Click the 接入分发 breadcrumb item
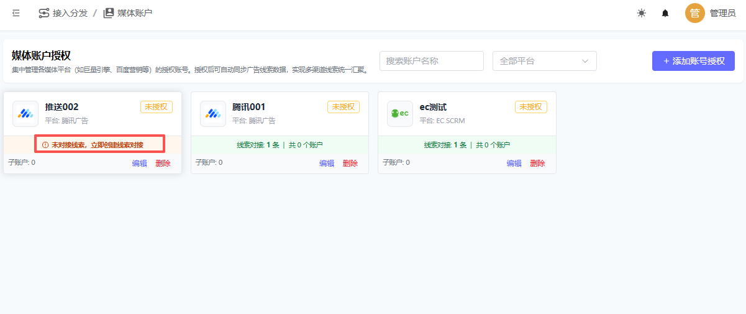This screenshot has height=314, width=746. tap(70, 13)
